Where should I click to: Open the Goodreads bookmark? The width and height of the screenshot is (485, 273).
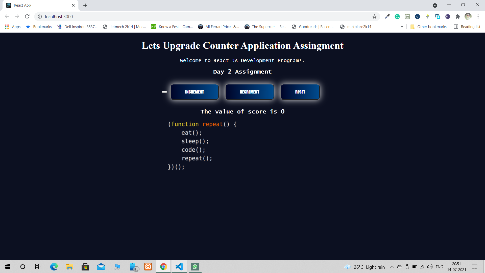[313, 27]
